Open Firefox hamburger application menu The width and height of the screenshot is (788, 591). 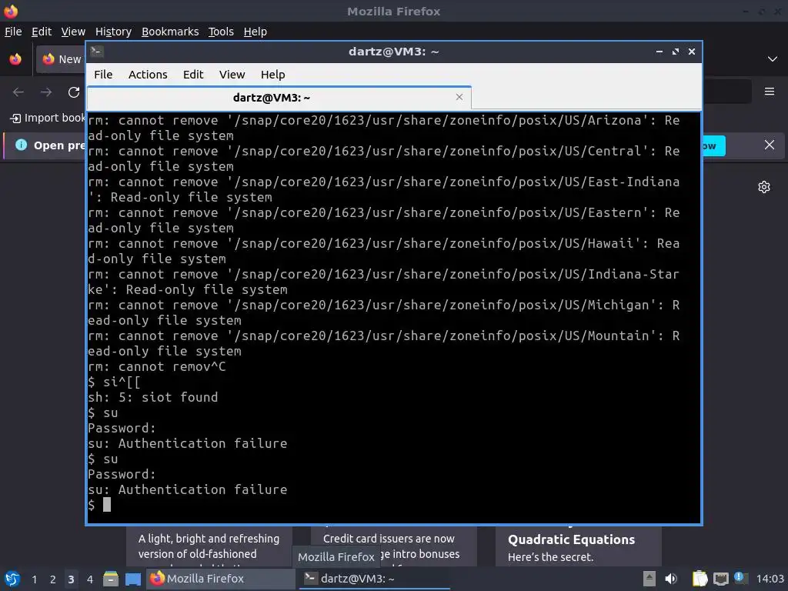(x=769, y=92)
